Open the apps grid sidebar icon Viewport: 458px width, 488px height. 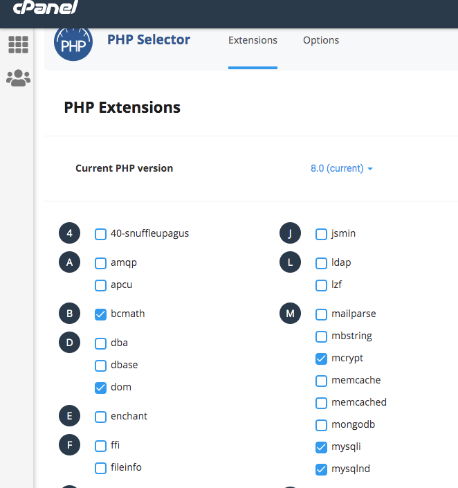click(x=18, y=44)
